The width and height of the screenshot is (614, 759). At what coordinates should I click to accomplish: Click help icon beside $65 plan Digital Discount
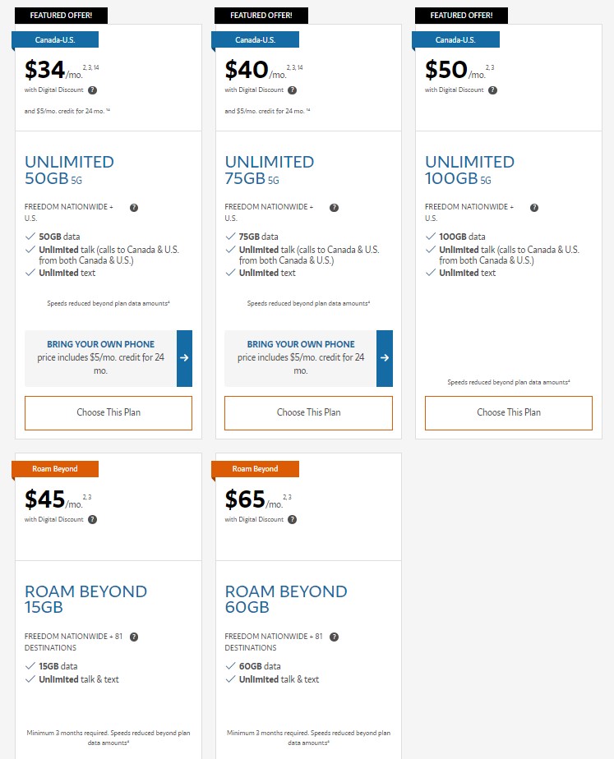293,519
